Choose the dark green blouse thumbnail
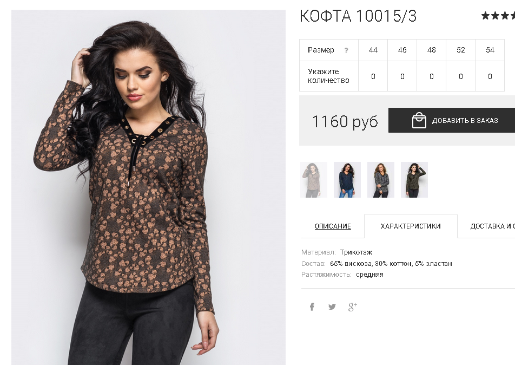515x365 pixels. [414, 180]
